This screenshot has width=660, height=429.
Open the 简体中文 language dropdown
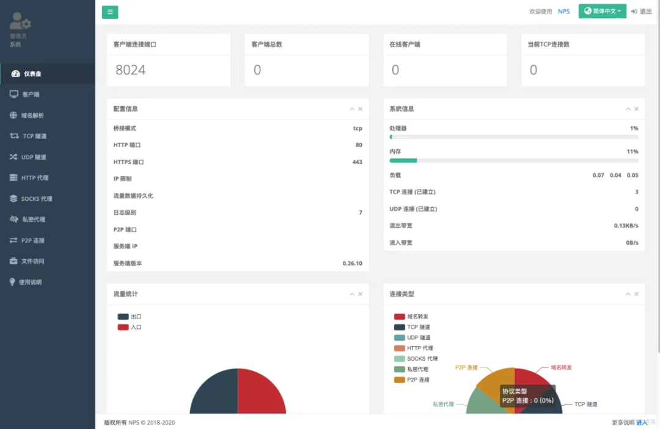603,12
